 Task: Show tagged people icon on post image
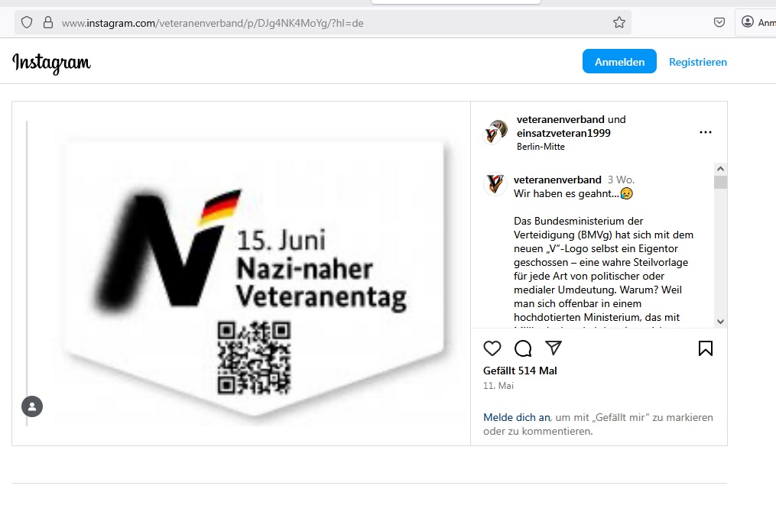(x=32, y=406)
